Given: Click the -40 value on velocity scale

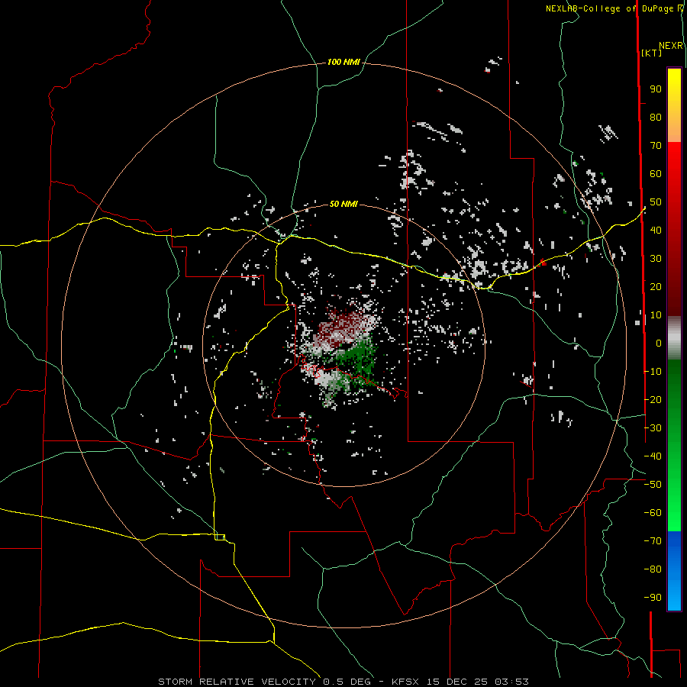Looking at the screenshot, I should [x=653, y=456].
